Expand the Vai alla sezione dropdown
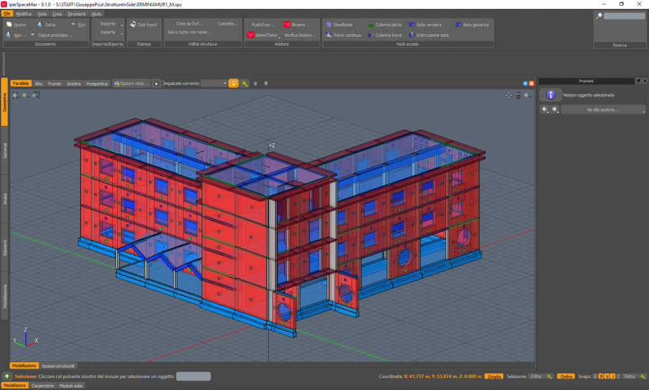 tap(603, 110)
